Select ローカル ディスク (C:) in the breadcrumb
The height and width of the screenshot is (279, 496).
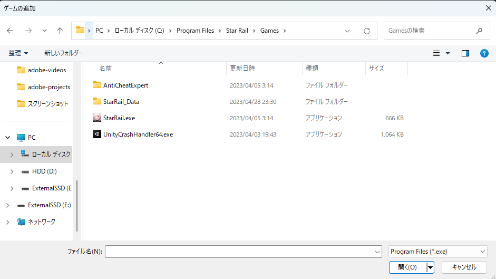coord(139,31)
